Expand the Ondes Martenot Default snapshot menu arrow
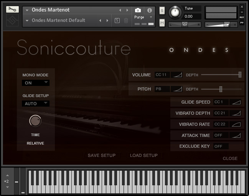Image resolution: width=249 pixels, height=196 pixels. click(x=27, y=21)
